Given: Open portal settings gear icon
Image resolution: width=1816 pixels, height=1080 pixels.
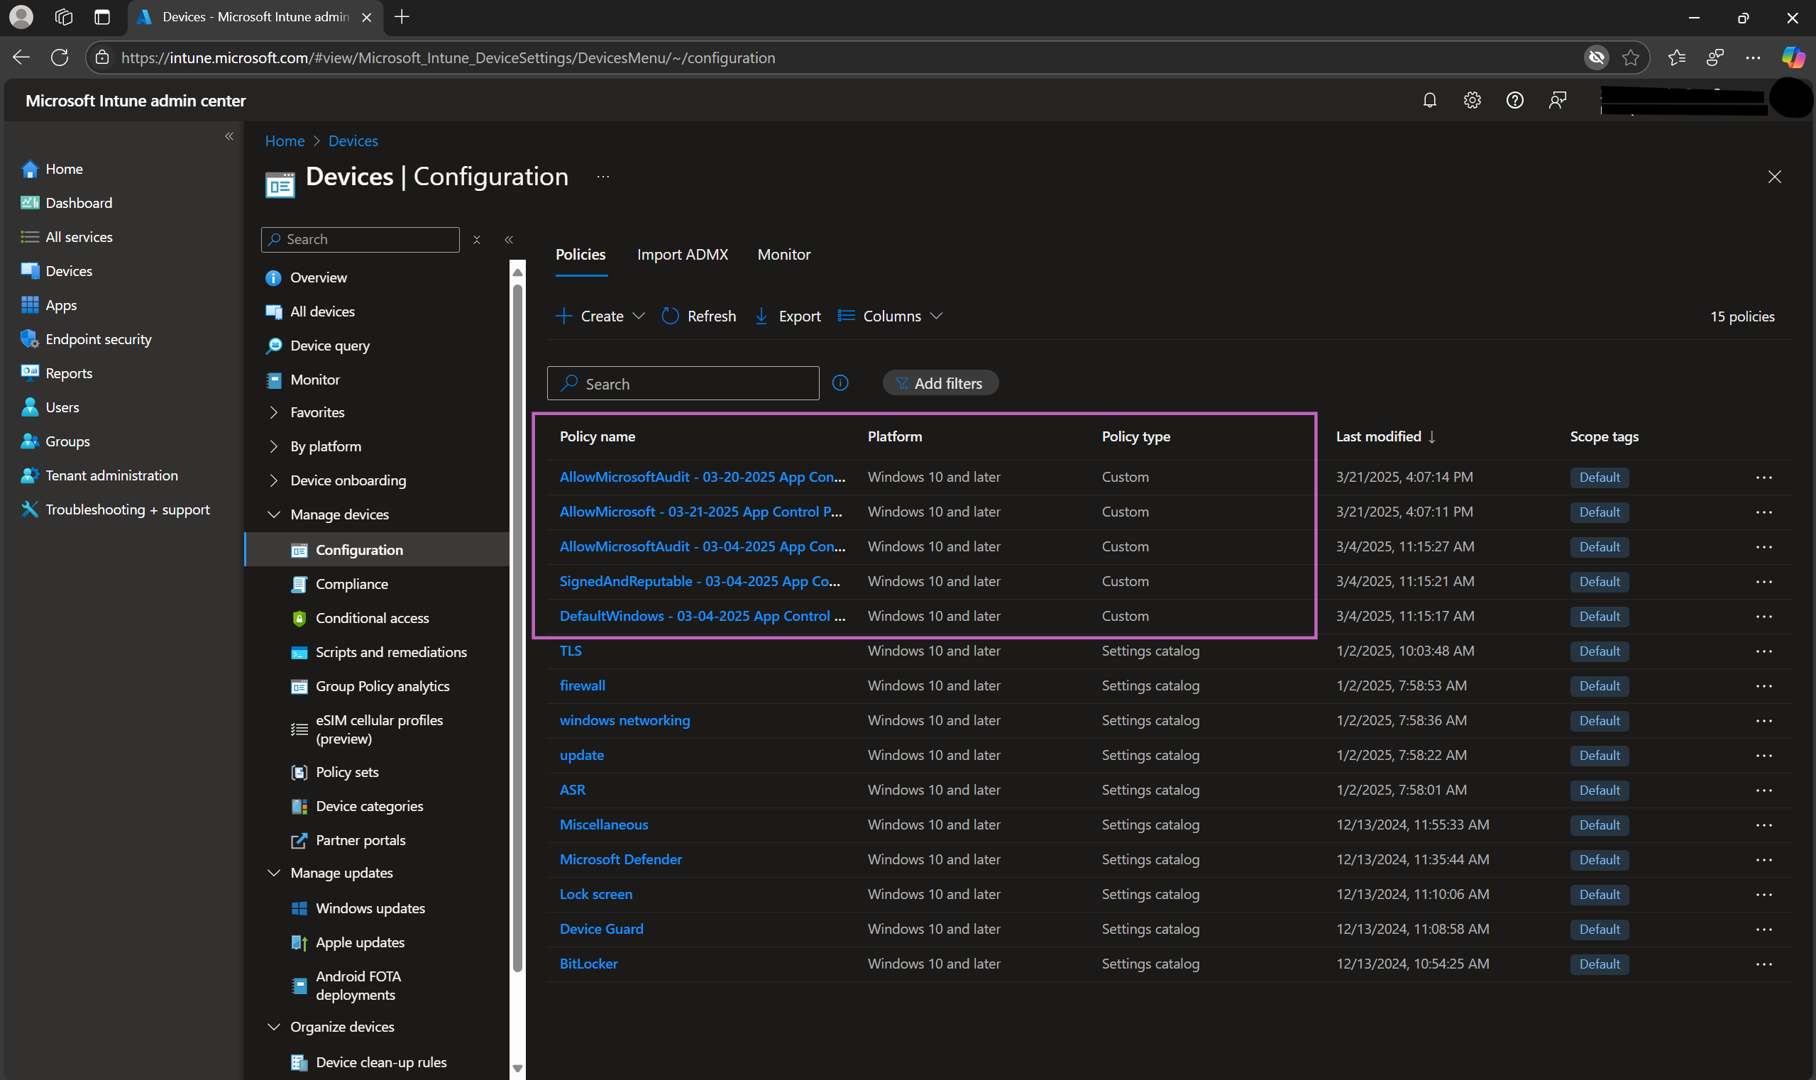Looking at the screenshot, I should [x=1472, y=101].
